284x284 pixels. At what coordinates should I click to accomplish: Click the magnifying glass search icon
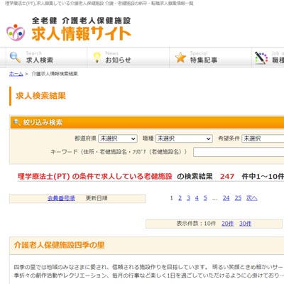point(15,58)
